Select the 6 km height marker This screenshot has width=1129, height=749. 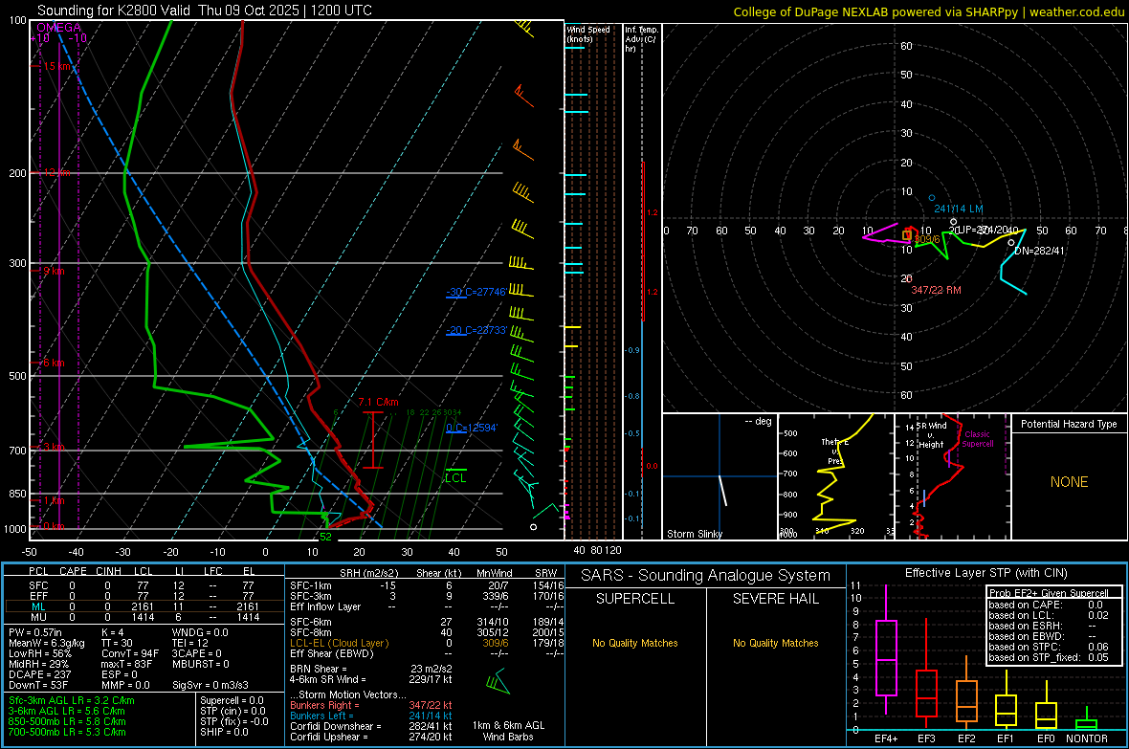54,363
